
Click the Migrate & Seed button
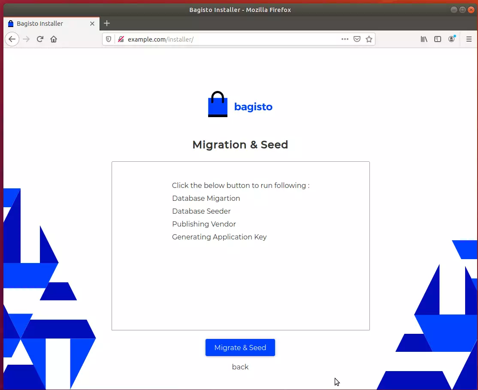[x=240, y=348]
